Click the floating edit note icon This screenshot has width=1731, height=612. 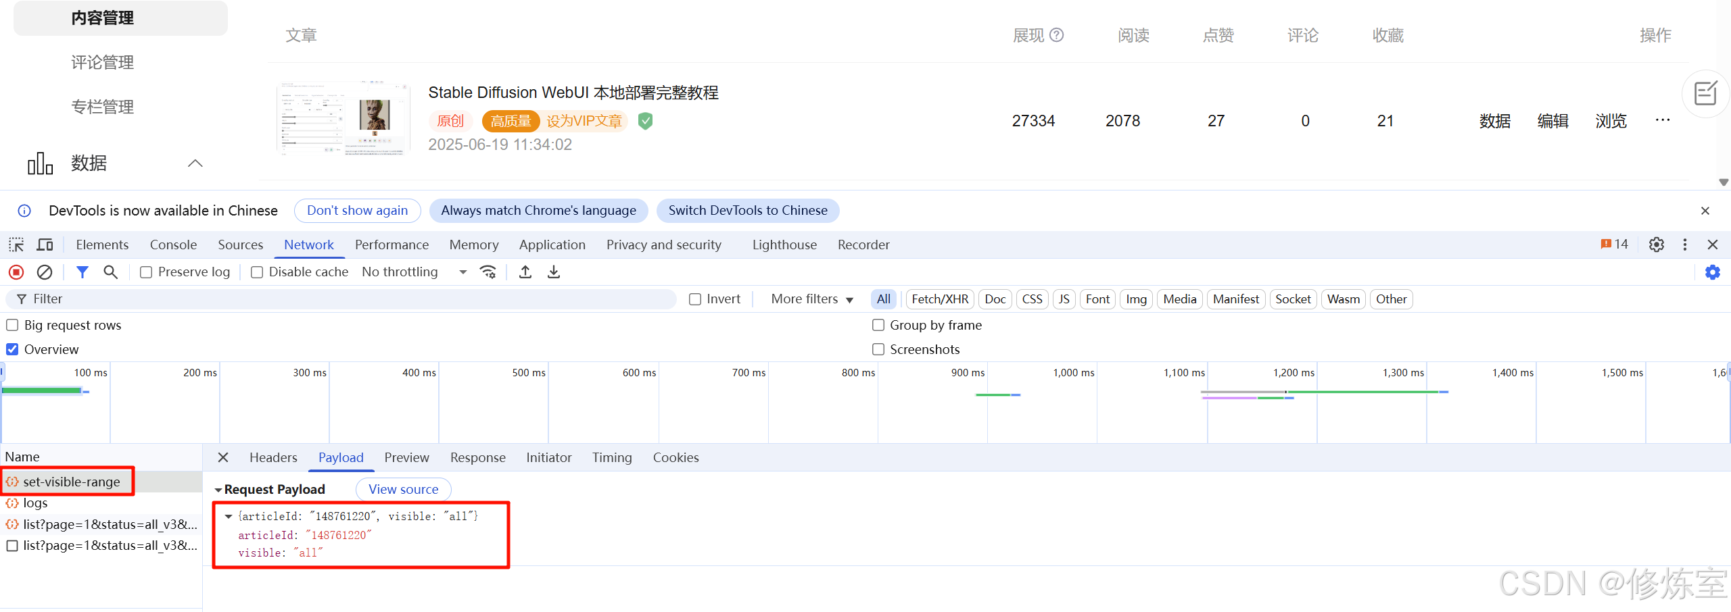pyautogui.click(x=1705, y=93)
